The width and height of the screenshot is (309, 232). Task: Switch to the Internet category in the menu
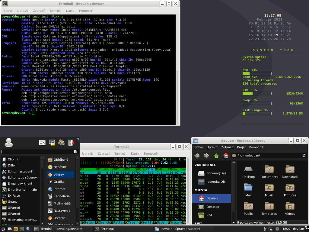[59, 189]
